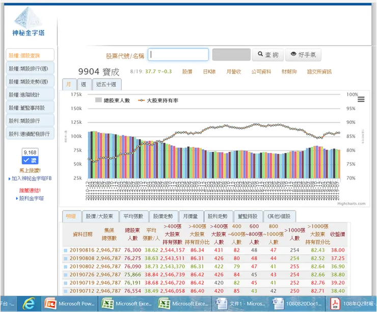This screenshot has width=377, height=312.
Task: Open 股權:進階統計 sidebar item
Action: [x=30, y=94]
